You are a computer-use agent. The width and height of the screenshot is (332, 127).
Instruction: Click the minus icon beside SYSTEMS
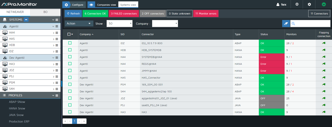click(26, 20)
